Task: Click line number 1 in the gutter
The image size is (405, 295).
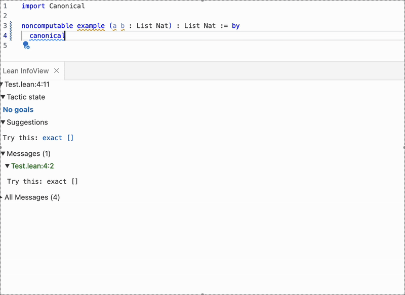Action: (5, 7)
